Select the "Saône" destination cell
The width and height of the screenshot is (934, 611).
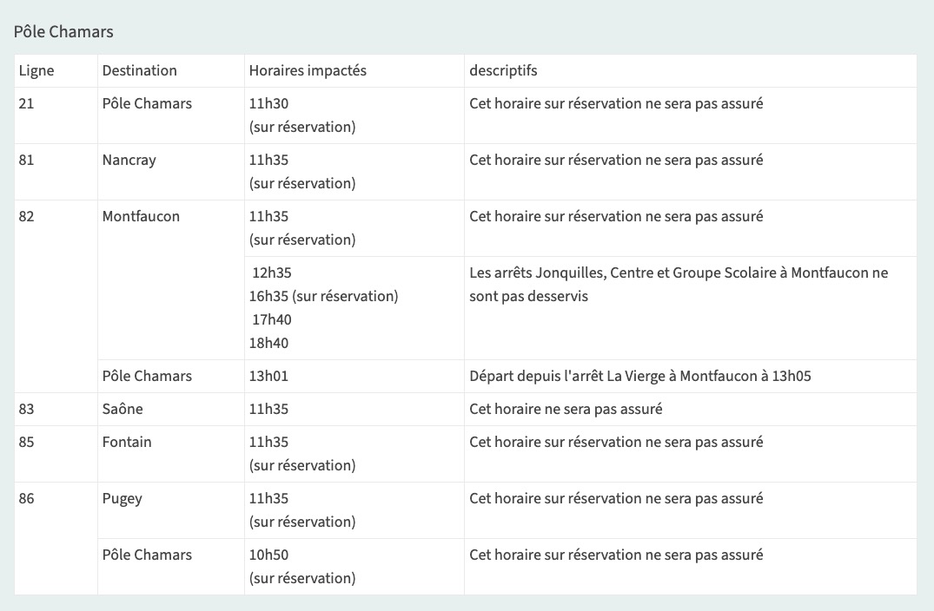(123, 410)
